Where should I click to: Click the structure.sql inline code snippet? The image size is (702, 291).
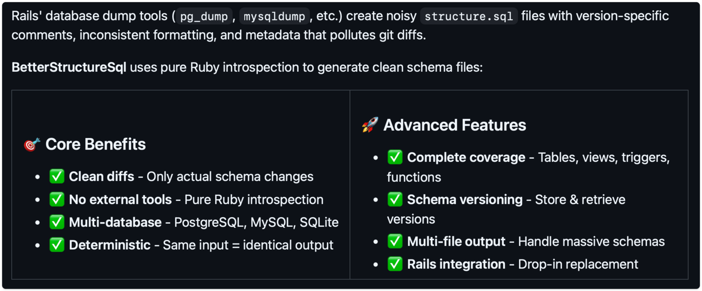[x=469, y=16]
